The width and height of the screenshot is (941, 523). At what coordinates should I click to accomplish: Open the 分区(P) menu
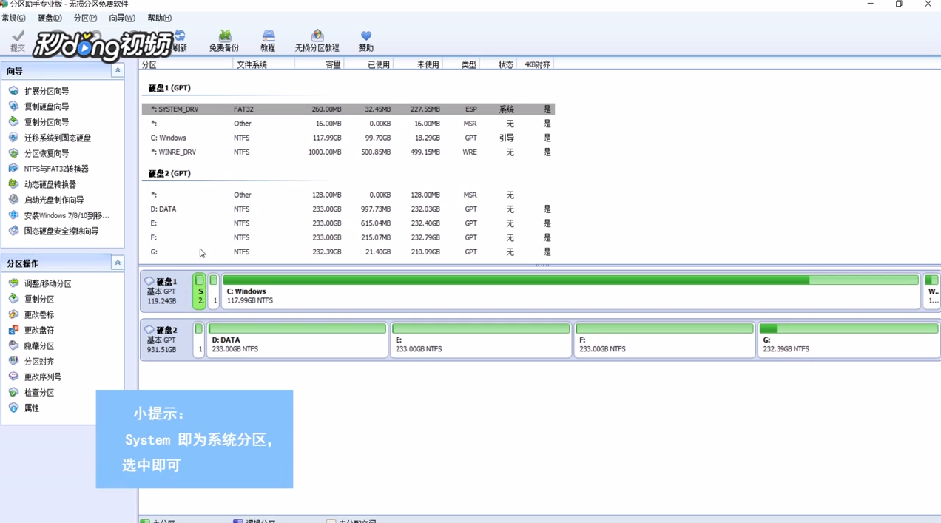pyautogui.click(x=85, y=18)
